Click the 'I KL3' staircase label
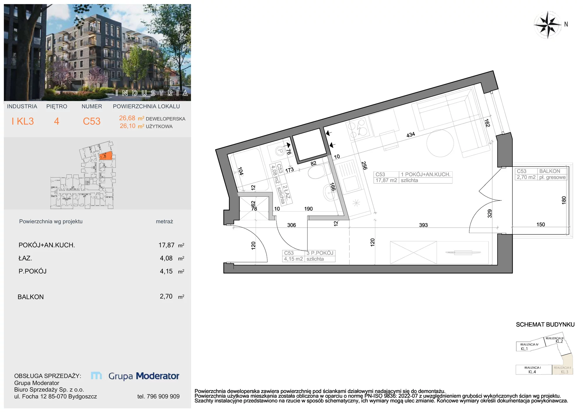Viewport: 583px width, 412px height. [x=23, y=121]
